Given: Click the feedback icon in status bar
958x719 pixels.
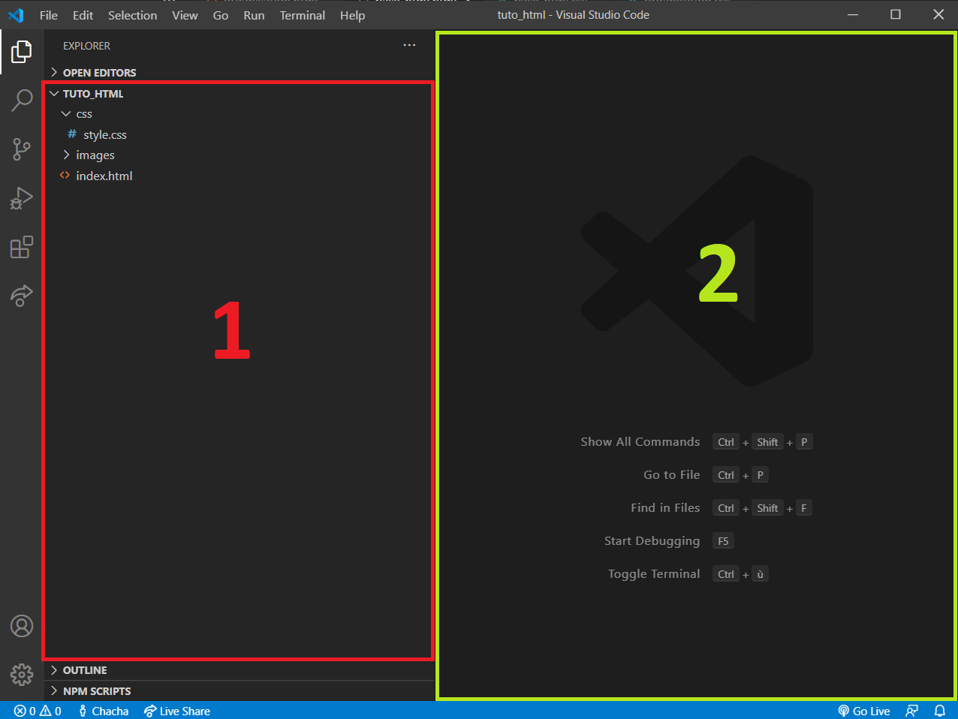Looking at the screenshot, I should point(912,711).
